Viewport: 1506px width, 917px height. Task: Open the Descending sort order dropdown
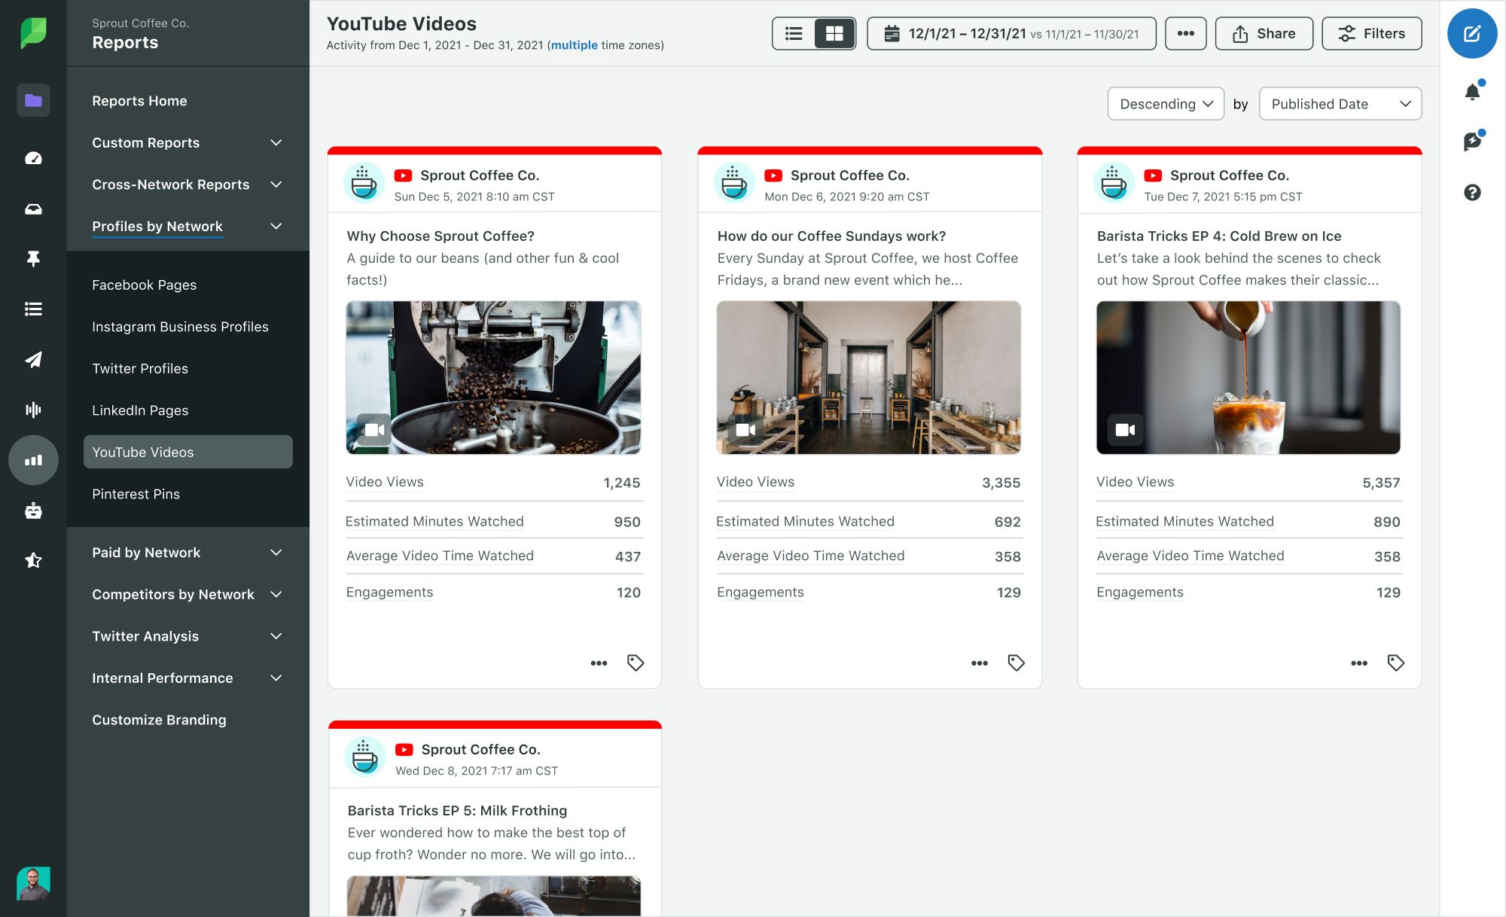1165,105
